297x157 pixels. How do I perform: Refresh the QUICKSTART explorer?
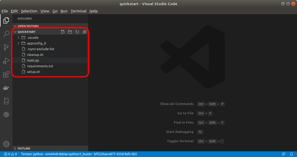77,32
